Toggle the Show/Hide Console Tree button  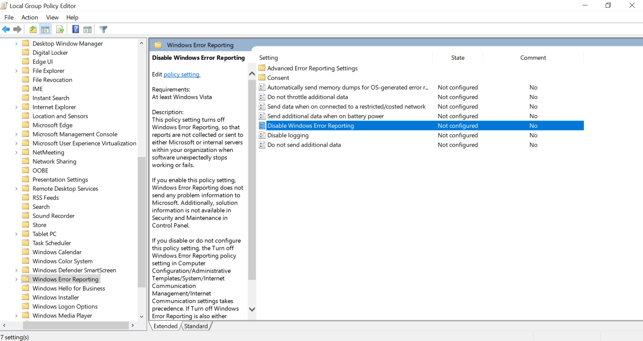pos(45,30)
